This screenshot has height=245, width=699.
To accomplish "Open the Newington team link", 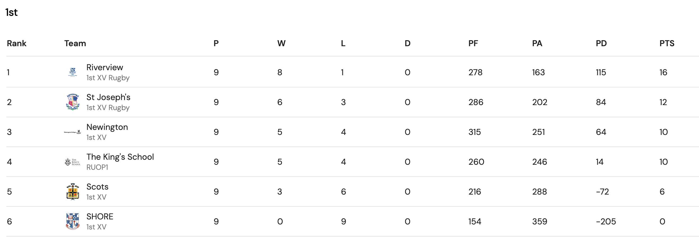I will tap(107, 127).
